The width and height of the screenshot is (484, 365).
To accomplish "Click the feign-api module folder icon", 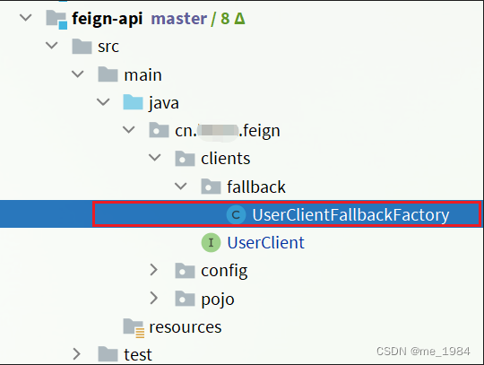I will [x=56, y=19].
